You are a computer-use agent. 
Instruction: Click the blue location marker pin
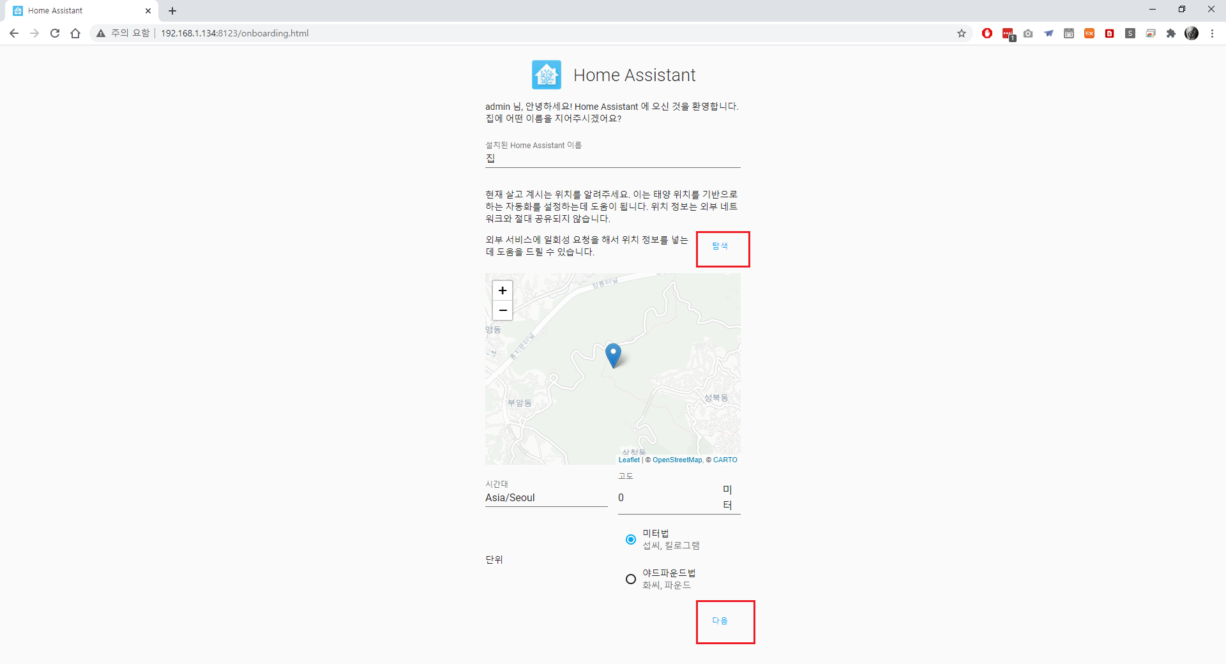613,355
